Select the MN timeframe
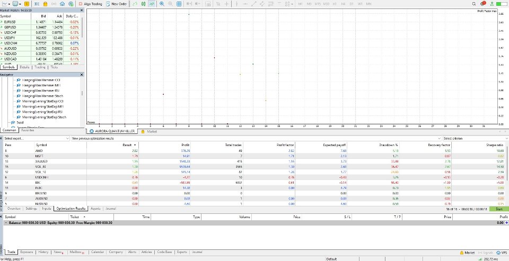Viewport: 509px width, 261px height. pyautogui.click(x=369, y=4)
